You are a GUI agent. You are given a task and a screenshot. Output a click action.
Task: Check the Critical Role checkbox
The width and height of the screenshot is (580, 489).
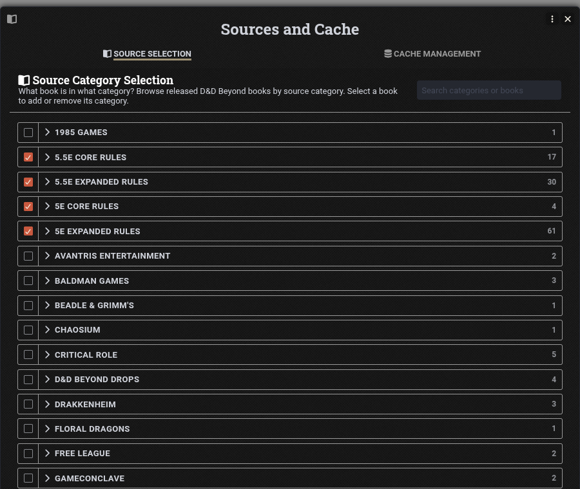point(28,355)
